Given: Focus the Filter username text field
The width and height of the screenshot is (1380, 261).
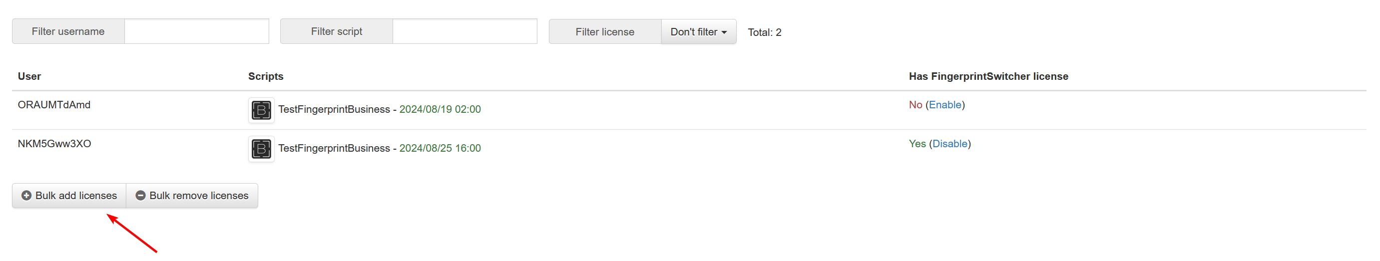Looking at the screenshot, I should click(x=197, y=31).
